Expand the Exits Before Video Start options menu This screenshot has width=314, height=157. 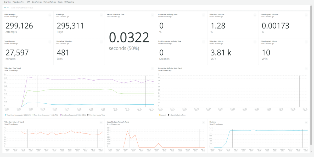coord(101,42)
